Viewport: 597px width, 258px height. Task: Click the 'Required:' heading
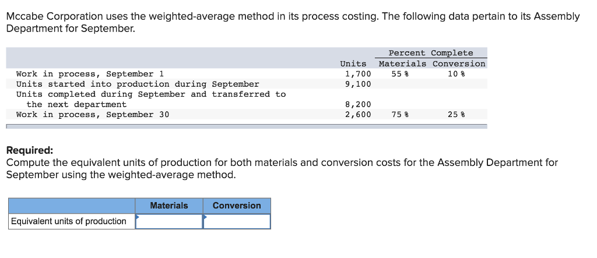click(30, 150)
